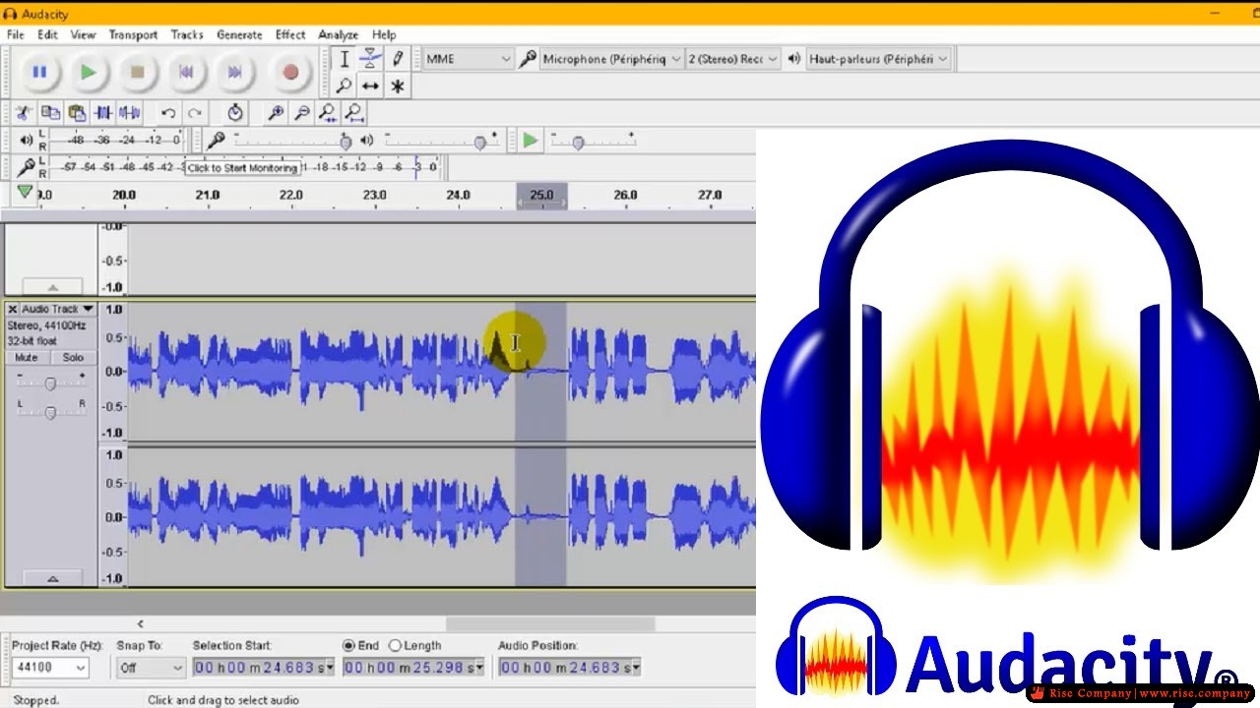The width and height of the screenshot is (1260, 708).
Task: Select the Multi-Tool asterisk icon
Action: tap(398, 87)
